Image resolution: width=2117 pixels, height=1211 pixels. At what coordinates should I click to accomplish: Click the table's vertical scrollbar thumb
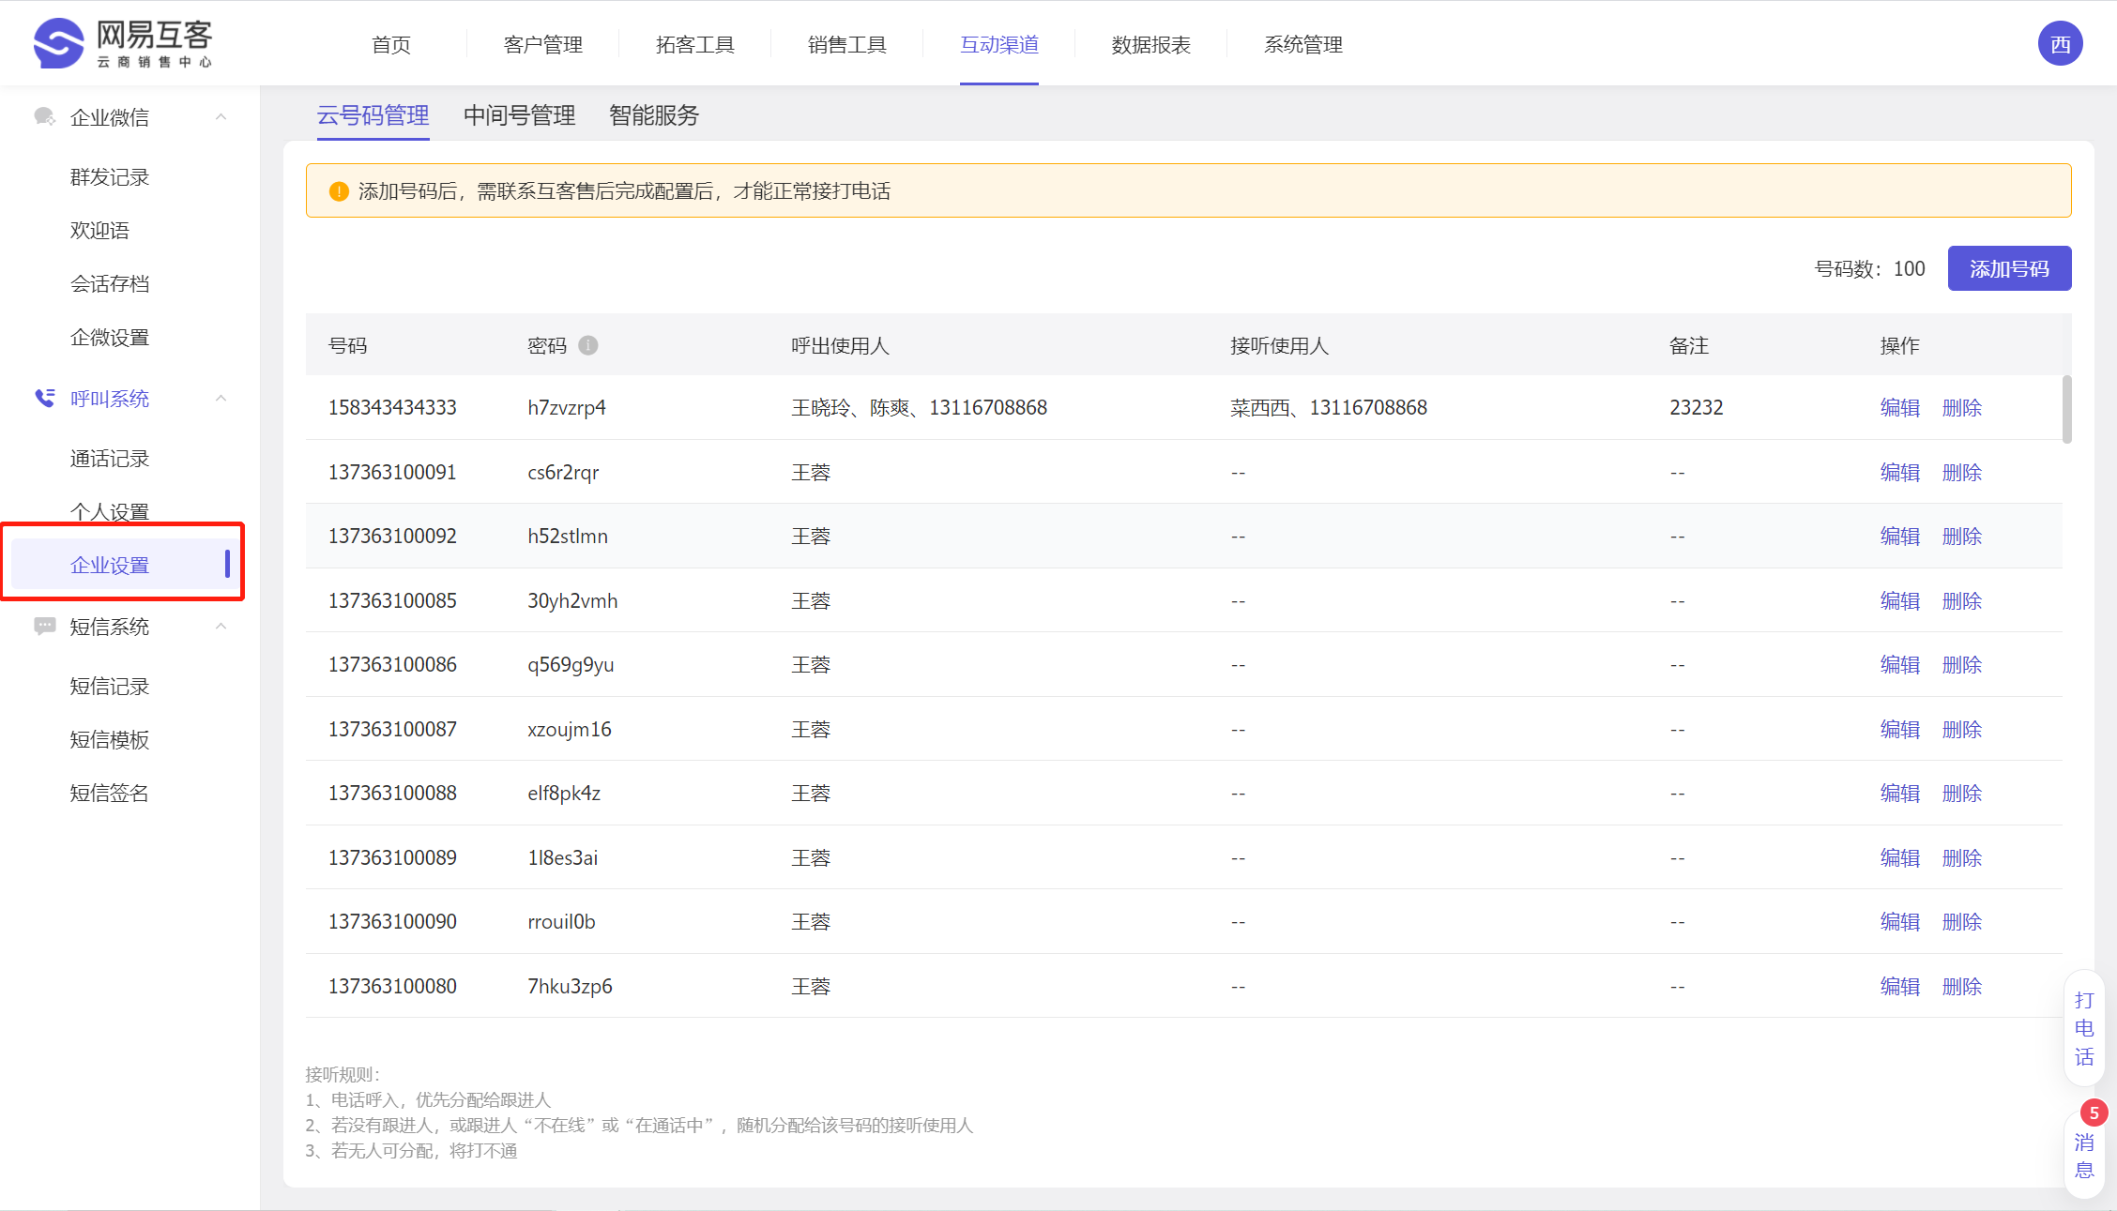tap(2066, 409)
